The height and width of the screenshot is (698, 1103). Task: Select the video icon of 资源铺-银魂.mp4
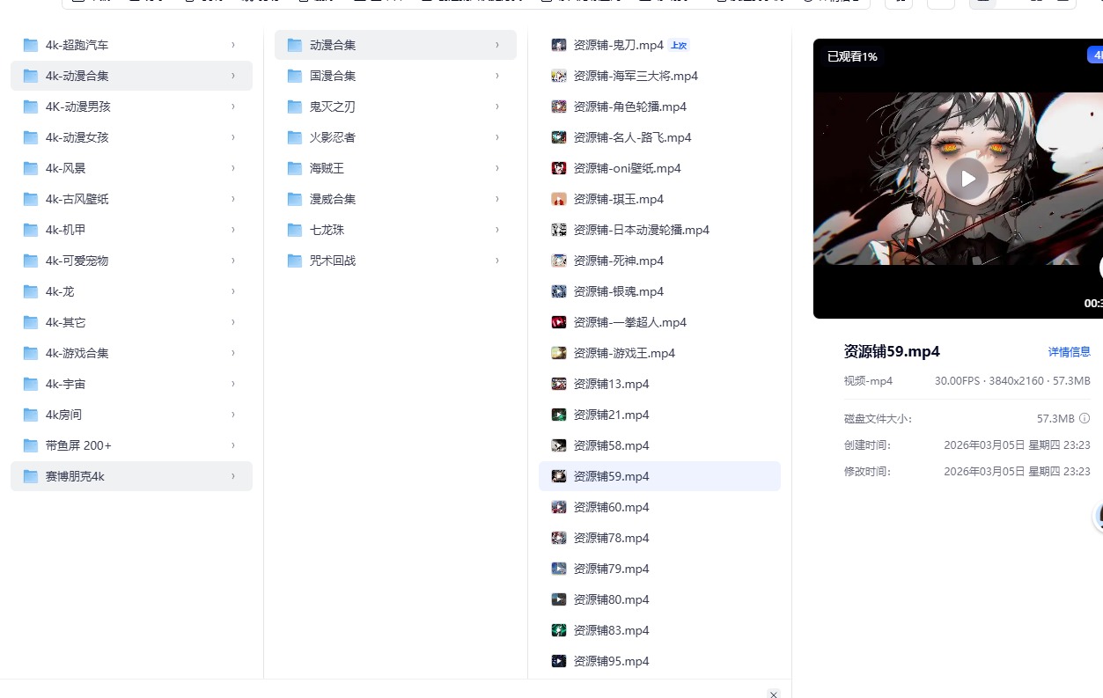pyautogui.click(x=559, y=291)
